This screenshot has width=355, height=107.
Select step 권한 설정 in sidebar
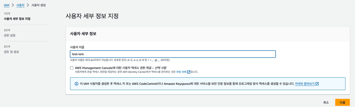pos(10,35)
